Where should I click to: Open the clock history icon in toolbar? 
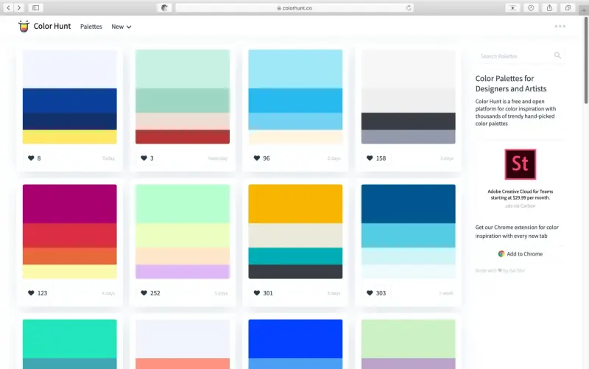(531, 7)
